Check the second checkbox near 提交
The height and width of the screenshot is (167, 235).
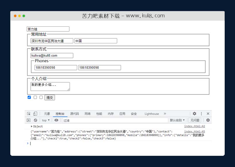35,98
